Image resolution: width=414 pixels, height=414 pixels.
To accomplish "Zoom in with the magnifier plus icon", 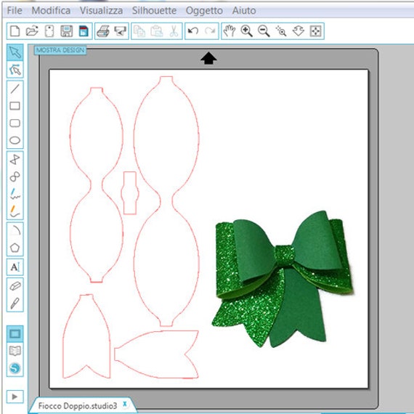I will pos(247,31).
